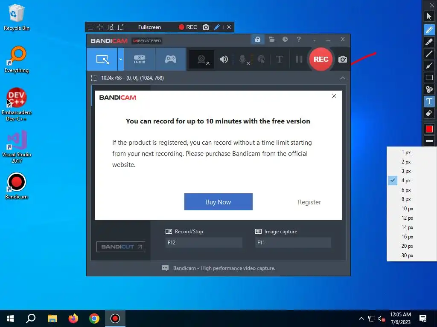Screen dimensions: 437x327
Task: Click the Register link
Action: click(309, 202)
